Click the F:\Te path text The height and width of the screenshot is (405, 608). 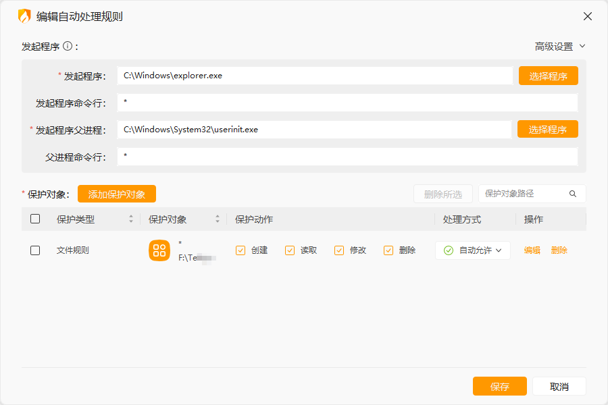click(197, 258)
